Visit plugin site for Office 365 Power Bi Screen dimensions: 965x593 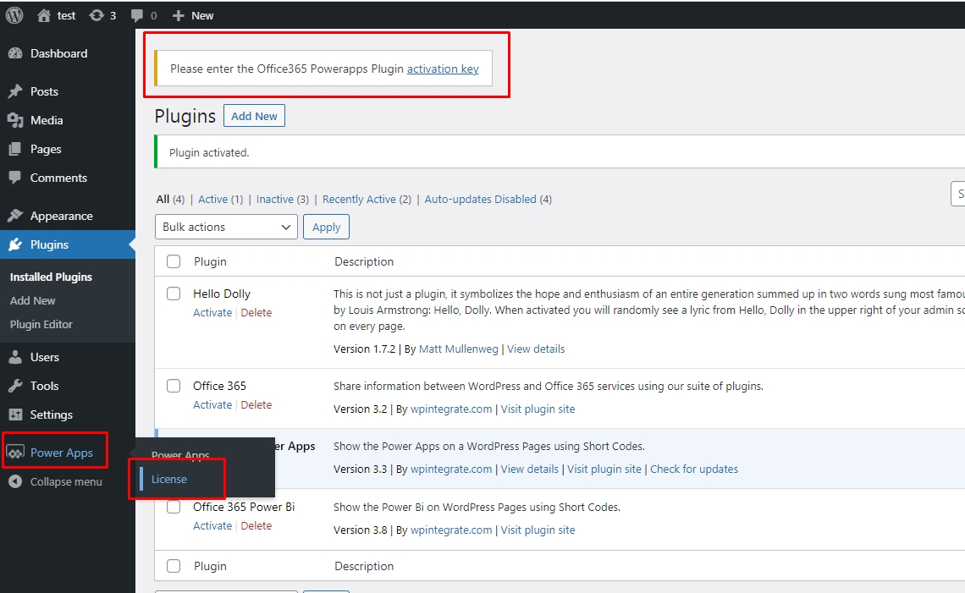click(538, 530)
